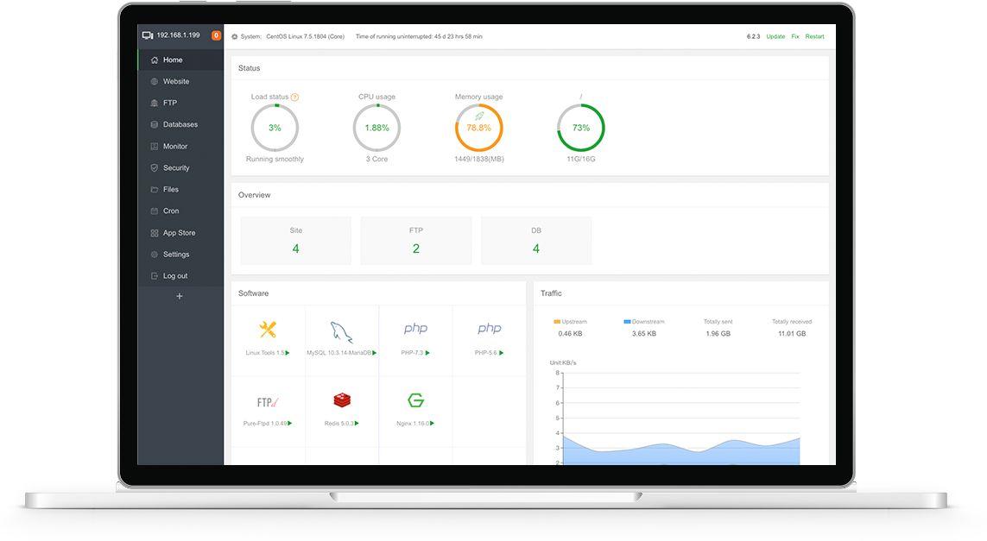The width and height of the screenshot is (987, 541).
Task: Click the server monitor icon beside IP
Action: coord(148,35)
